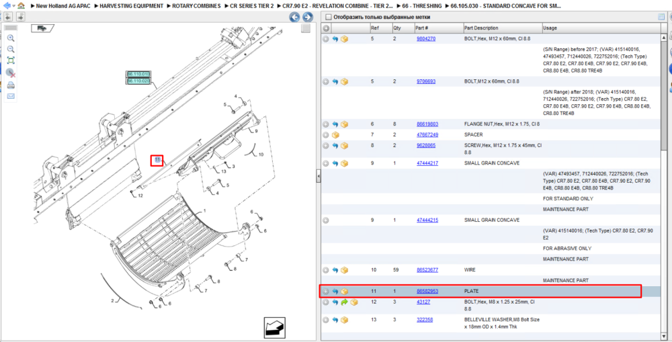
Task: Click the box icon for part 322358
Action: pos(344,320)
